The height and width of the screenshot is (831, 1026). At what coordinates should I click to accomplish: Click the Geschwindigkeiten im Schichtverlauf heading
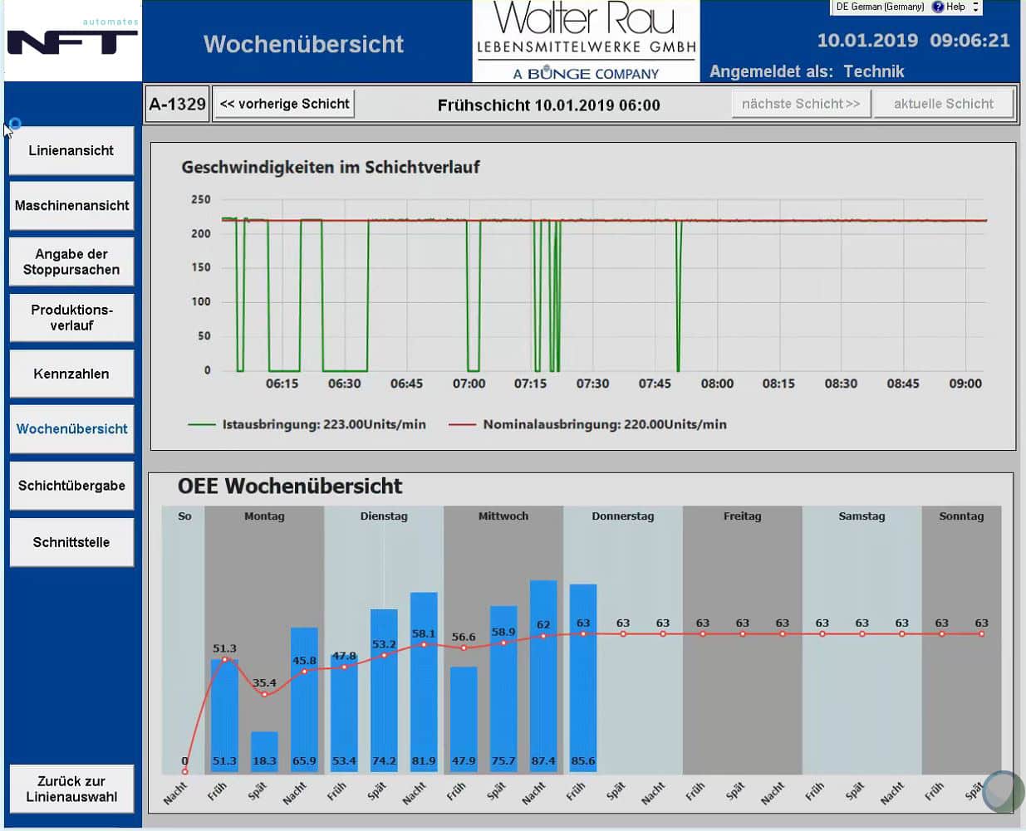(x=331, y=167)
